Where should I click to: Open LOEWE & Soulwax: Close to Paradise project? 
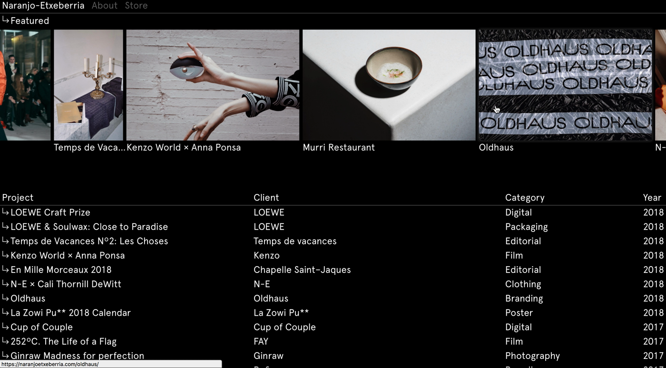click(x=89, y=227)
